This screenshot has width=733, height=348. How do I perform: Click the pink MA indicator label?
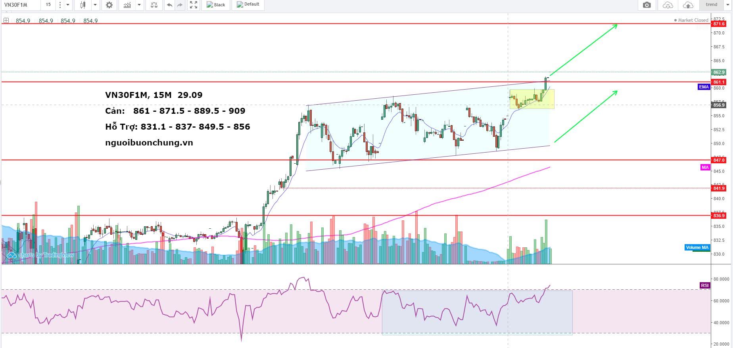click(705, 167)
